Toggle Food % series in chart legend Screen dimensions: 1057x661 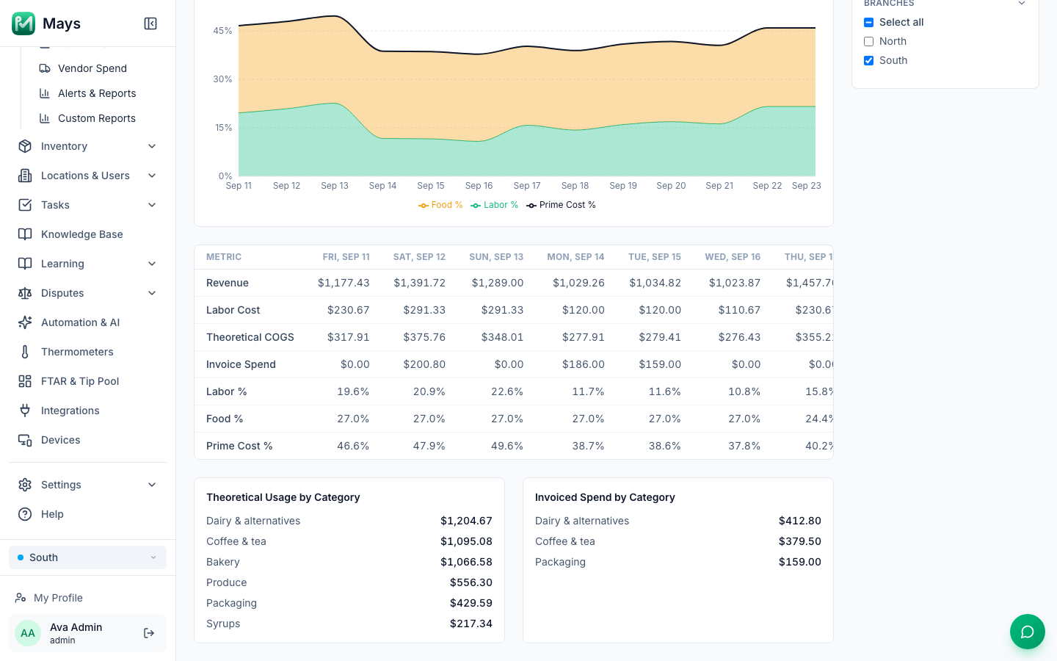pyautogui.click(x=440, y=205)
